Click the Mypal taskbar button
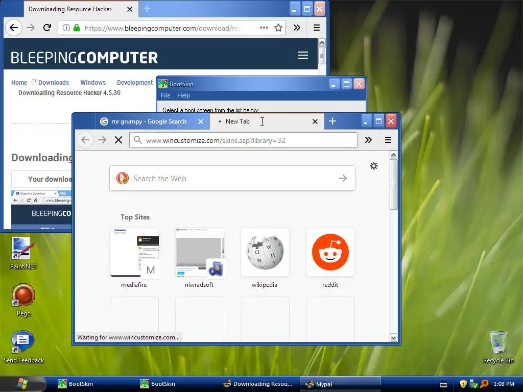Viewport: 523px width, 392px height. (340, 384)
